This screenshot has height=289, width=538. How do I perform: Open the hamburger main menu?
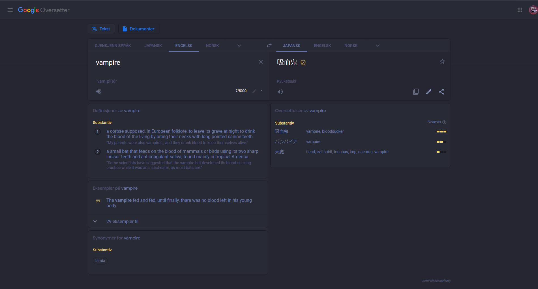point(10,10)
